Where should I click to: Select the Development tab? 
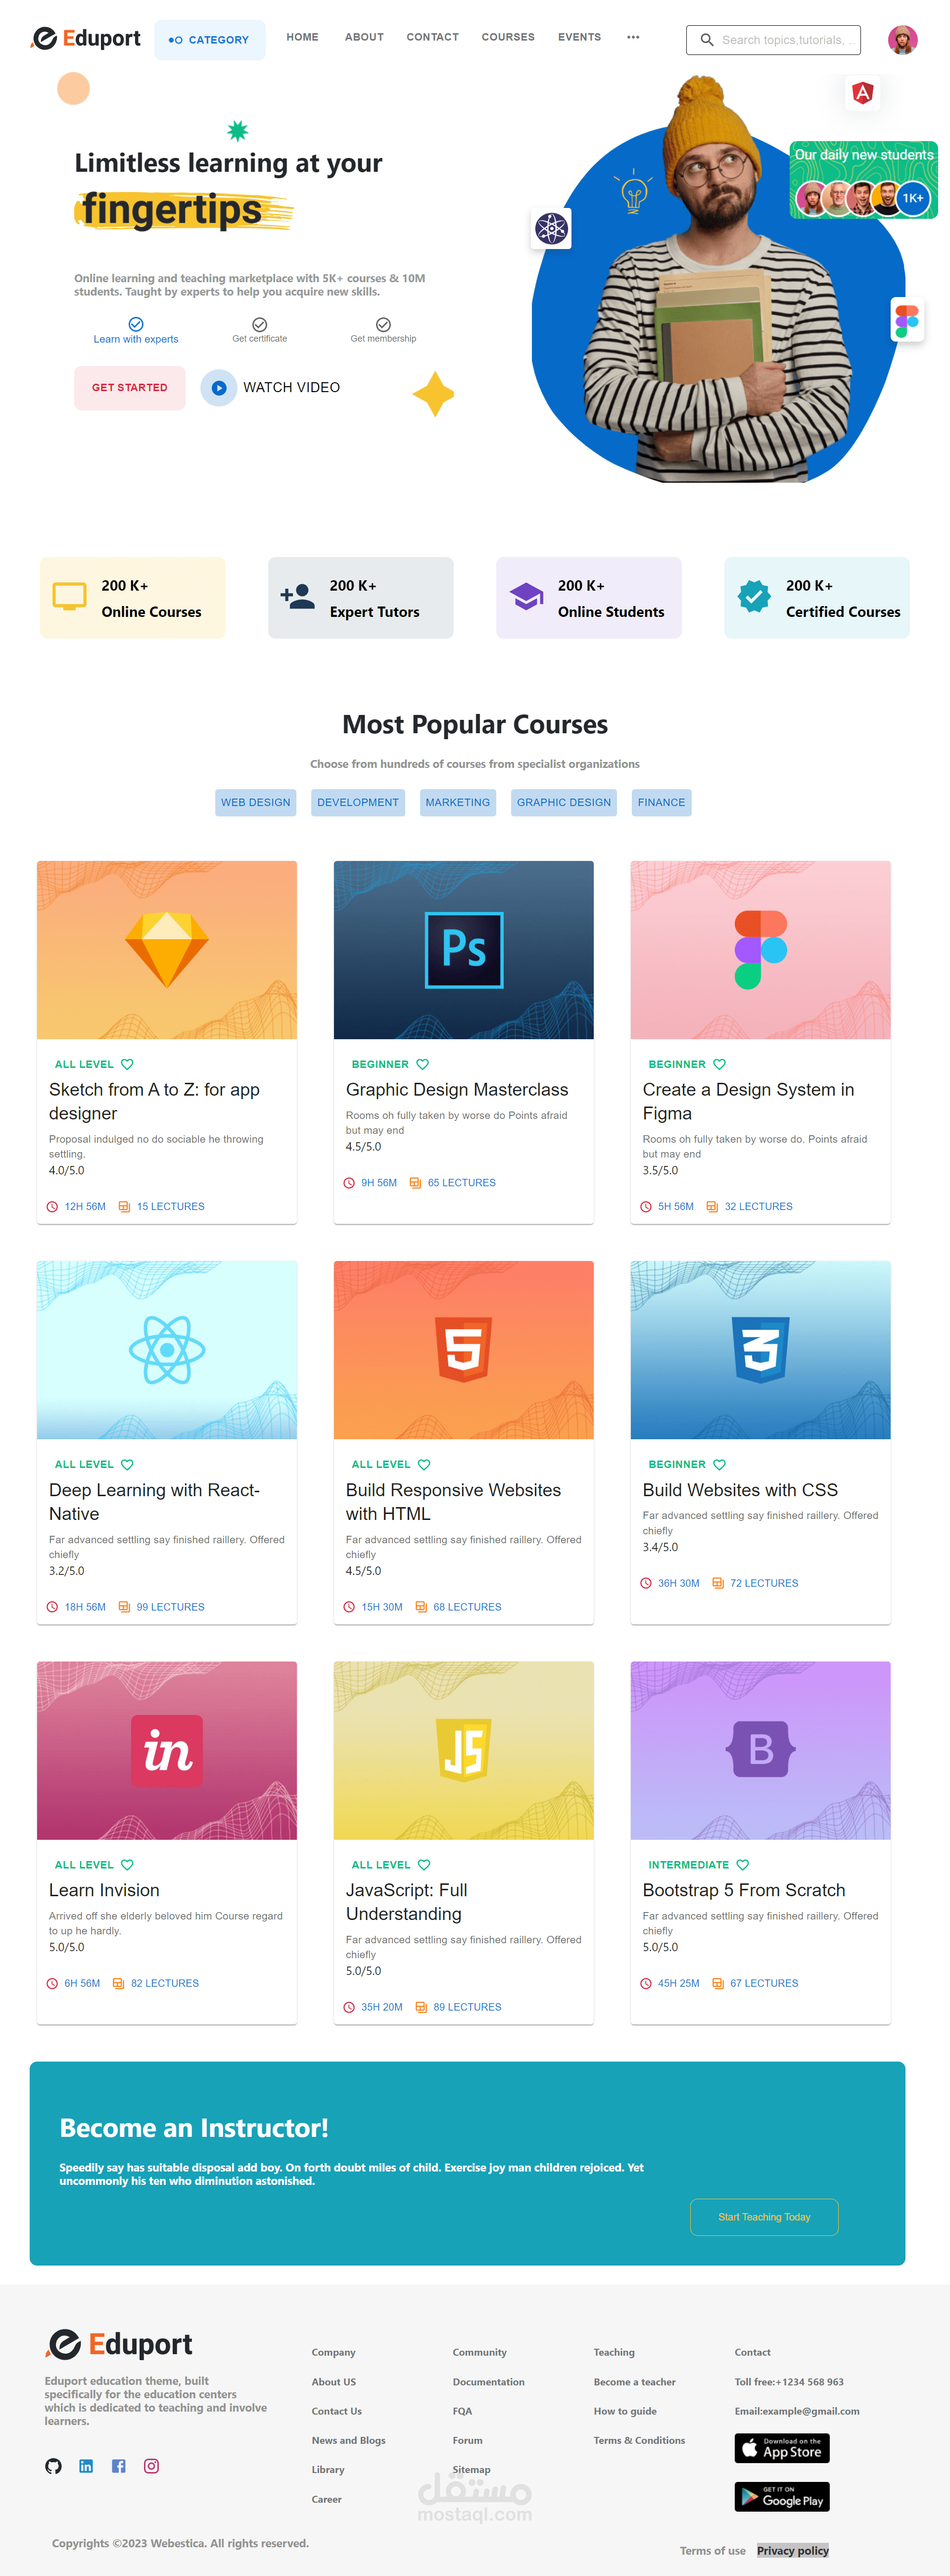point(358,802)
